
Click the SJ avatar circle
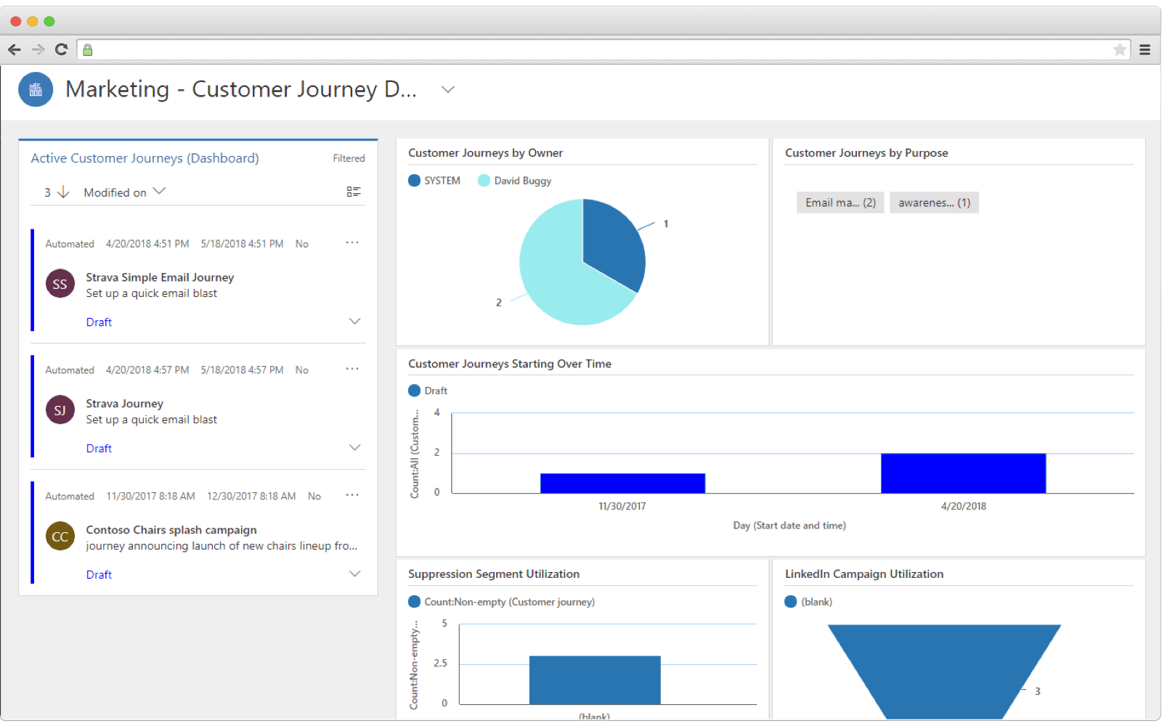click(x=60, y=410)
